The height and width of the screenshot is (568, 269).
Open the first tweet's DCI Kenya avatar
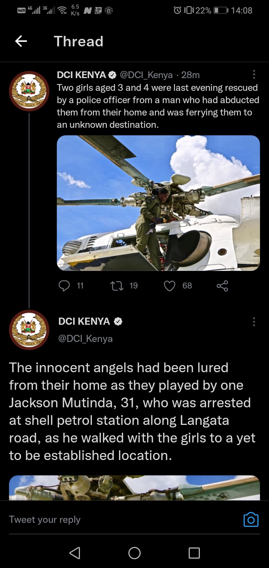point(29,91)
